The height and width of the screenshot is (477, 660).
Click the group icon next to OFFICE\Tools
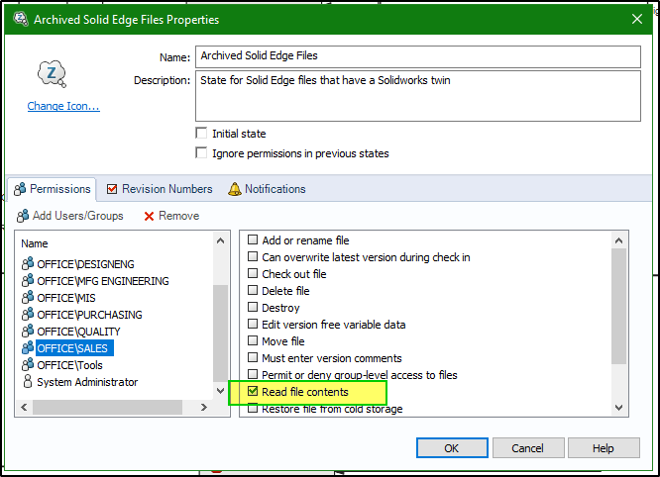point(28,365)
